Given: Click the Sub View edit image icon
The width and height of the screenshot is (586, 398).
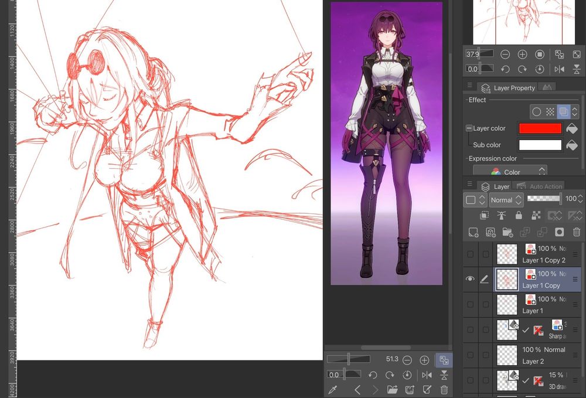Looking at the screenshot, I should coord(427,390).
